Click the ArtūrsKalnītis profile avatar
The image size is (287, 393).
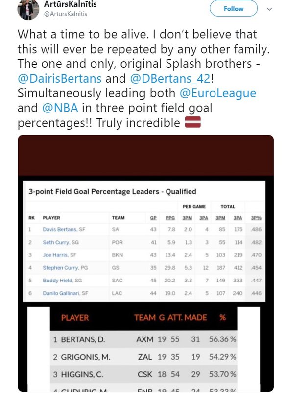coord(28,9)
